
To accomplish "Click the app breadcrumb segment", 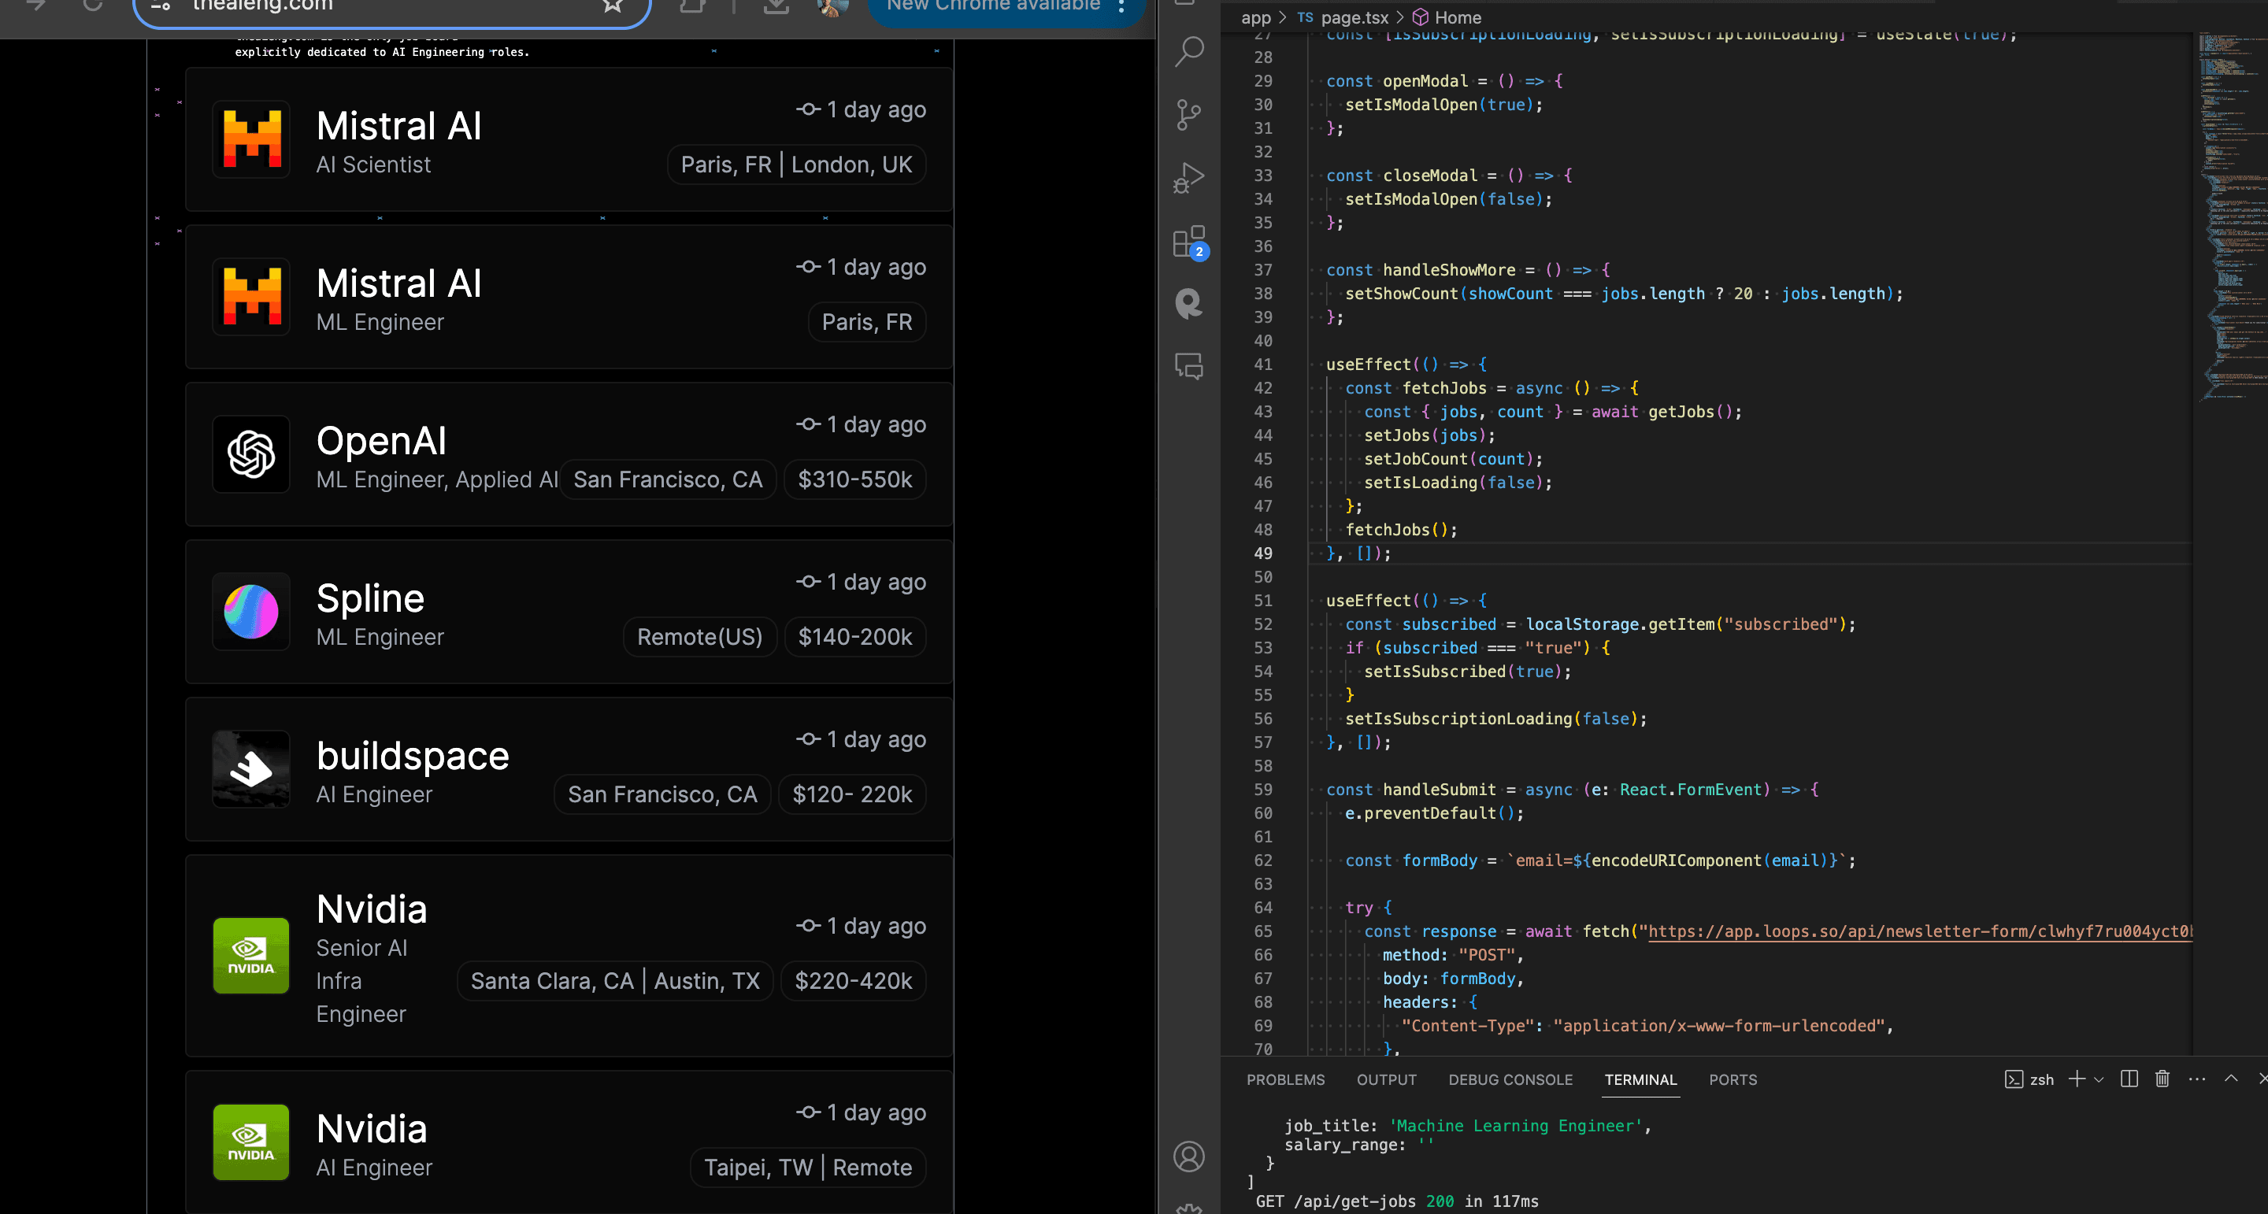I will point(1255,17).
